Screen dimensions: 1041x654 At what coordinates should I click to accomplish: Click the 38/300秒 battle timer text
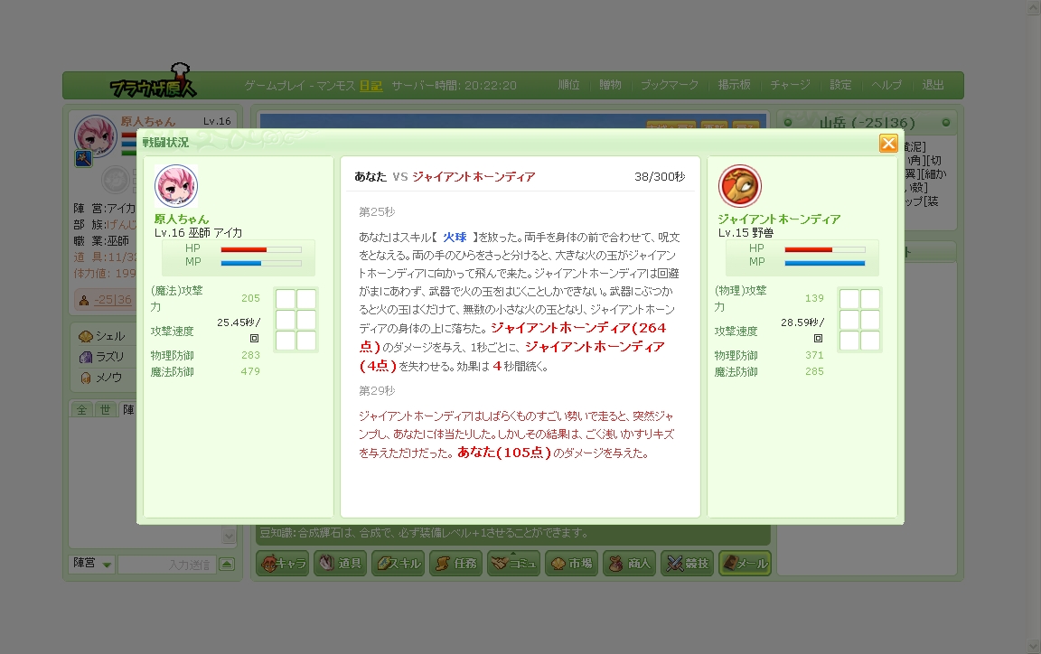coord(660,177)
